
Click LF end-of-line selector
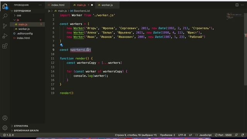coord(190,135)
